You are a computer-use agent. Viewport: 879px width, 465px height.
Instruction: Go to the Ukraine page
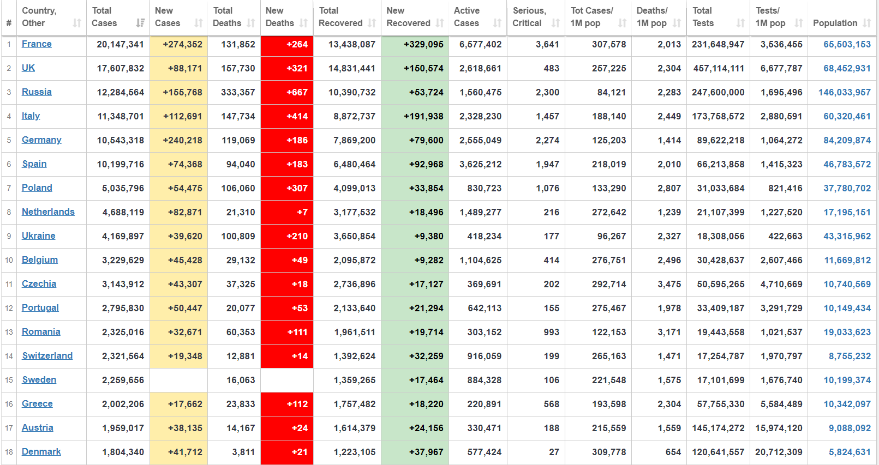[x=39, y=235]
